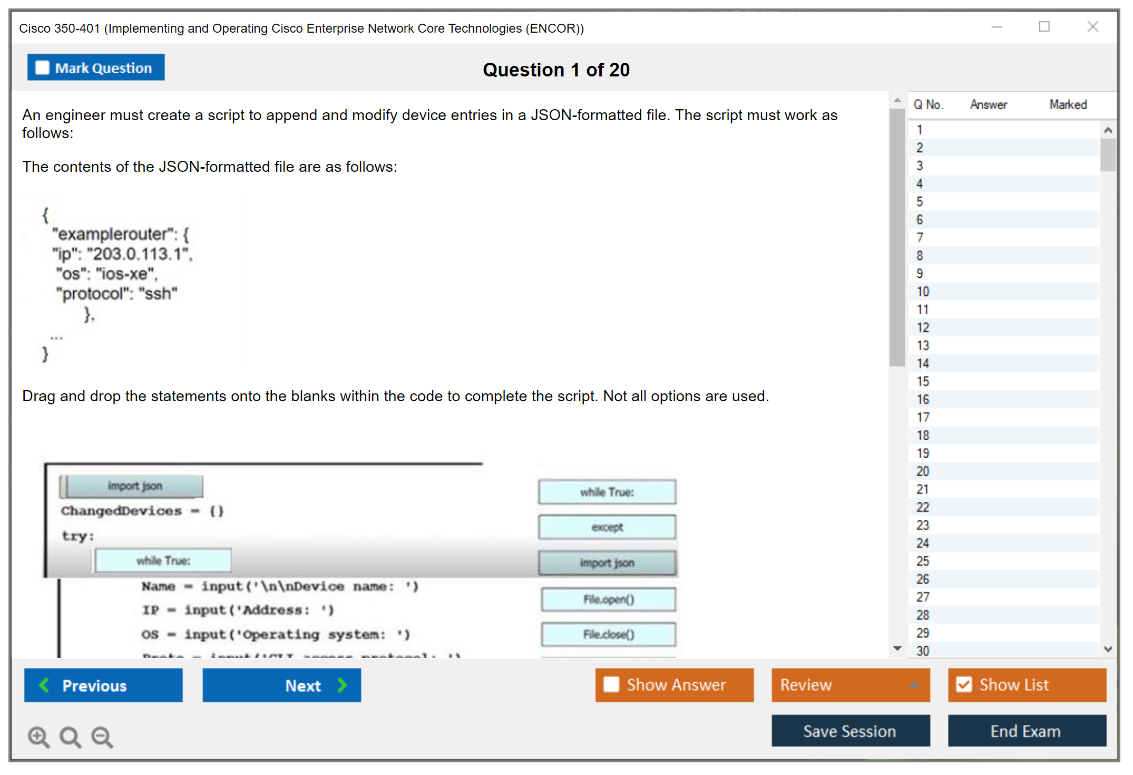Click the zoom out magnifier icon
The width and height of the screenshot is (1133, 775).
(x=102, y=737)
